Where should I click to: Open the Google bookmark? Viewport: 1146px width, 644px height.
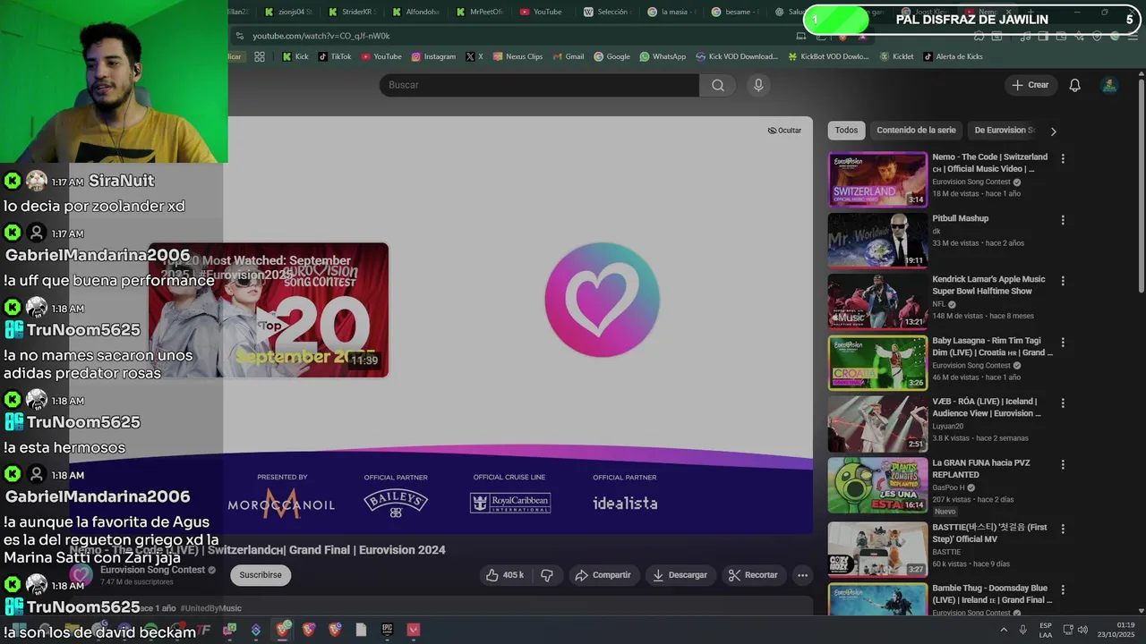click(611, 56)
